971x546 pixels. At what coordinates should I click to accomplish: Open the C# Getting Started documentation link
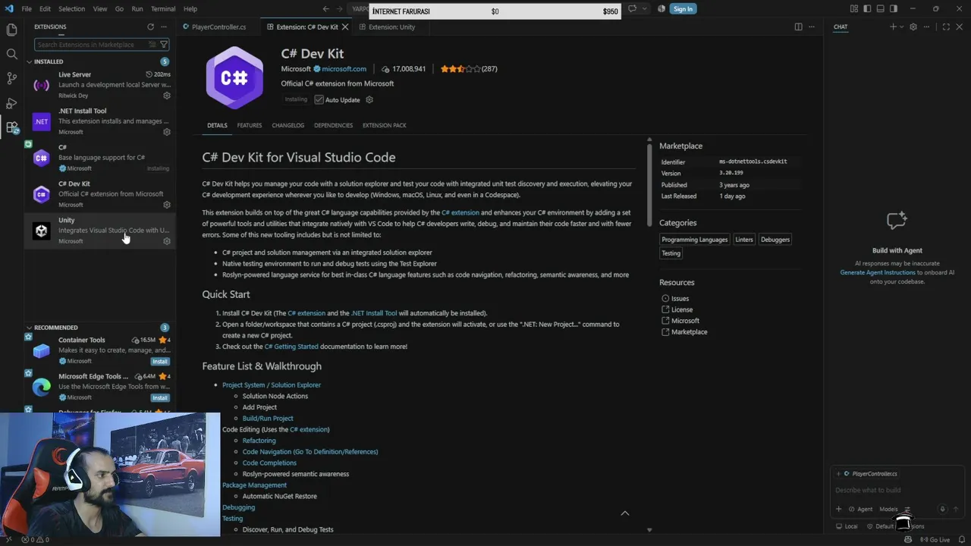pos(291,347)
